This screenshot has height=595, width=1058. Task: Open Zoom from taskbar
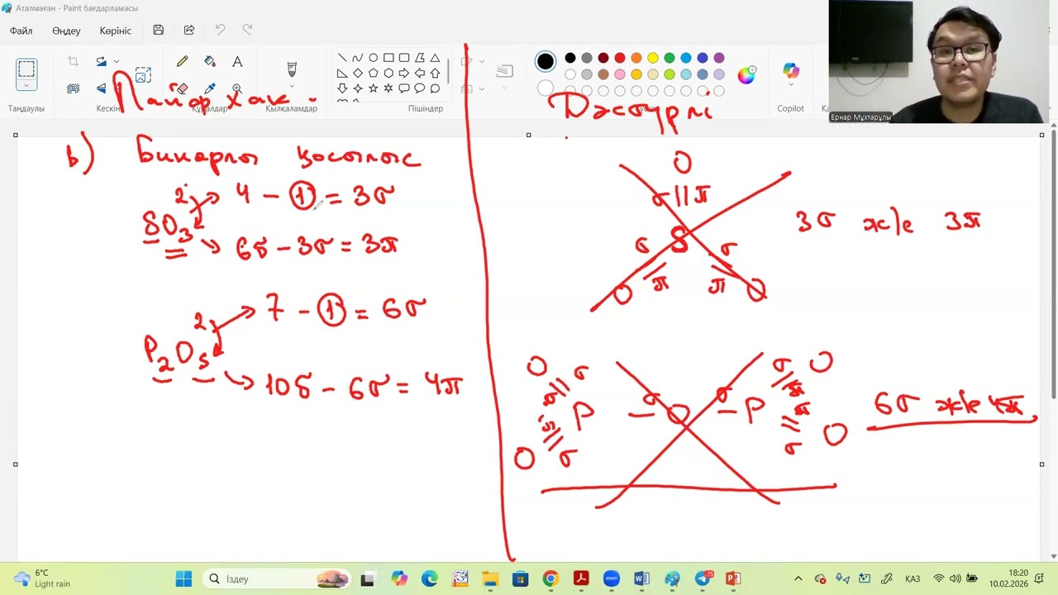coord(611,578)
